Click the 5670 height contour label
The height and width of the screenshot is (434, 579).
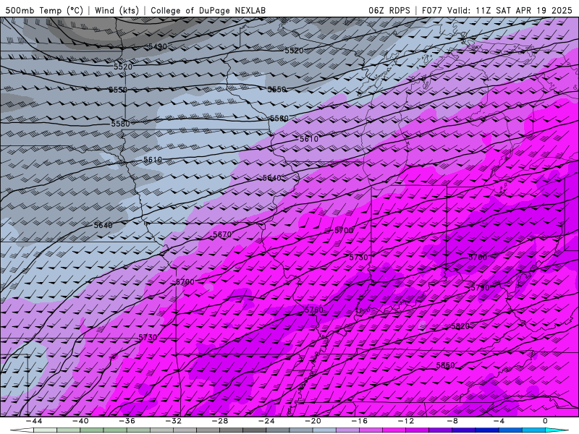(x=222, y=234)
